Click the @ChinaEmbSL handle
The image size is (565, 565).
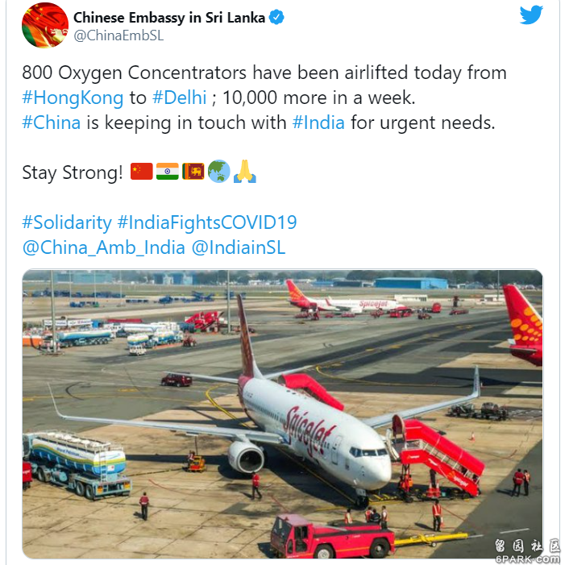[x=119, y=35]
